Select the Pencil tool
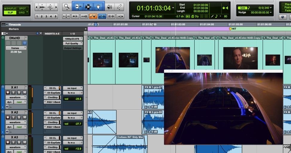 click(x=119, y=7)
